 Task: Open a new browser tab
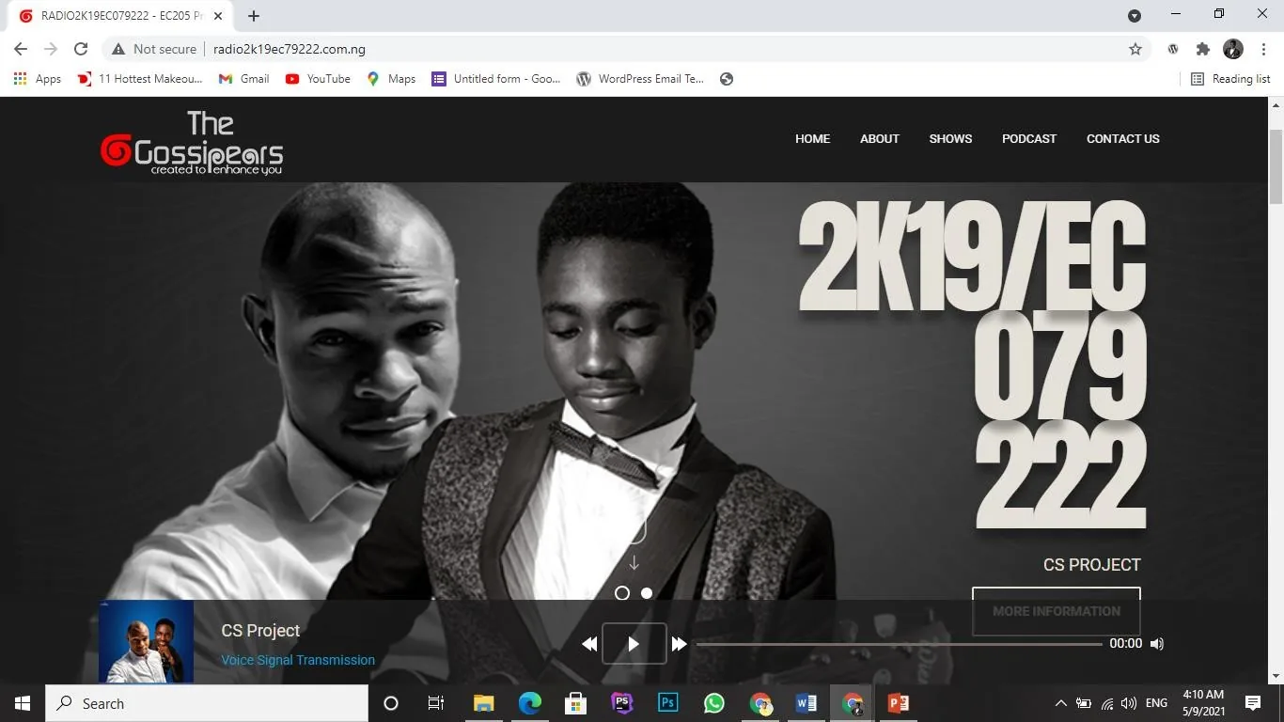click(254, 16)
